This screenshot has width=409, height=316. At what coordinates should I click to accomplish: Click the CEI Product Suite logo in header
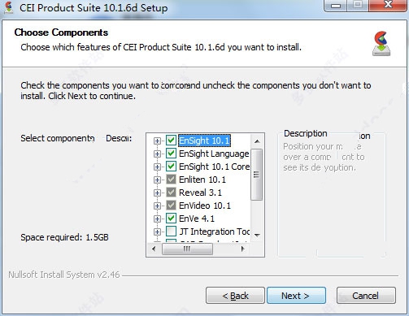coord(381,44)
